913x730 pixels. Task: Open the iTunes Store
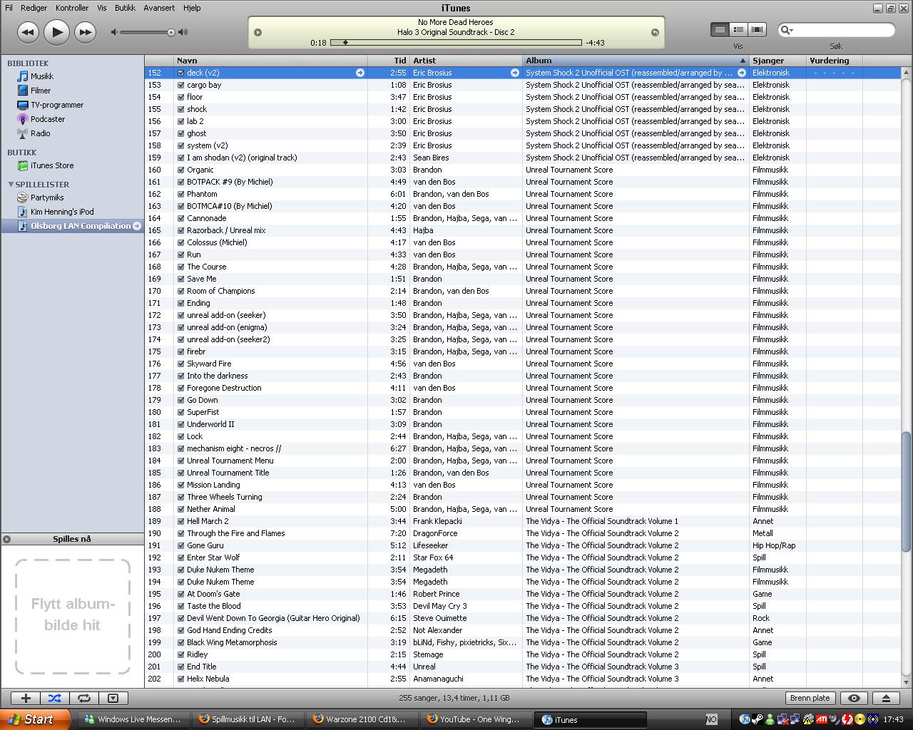52,165
